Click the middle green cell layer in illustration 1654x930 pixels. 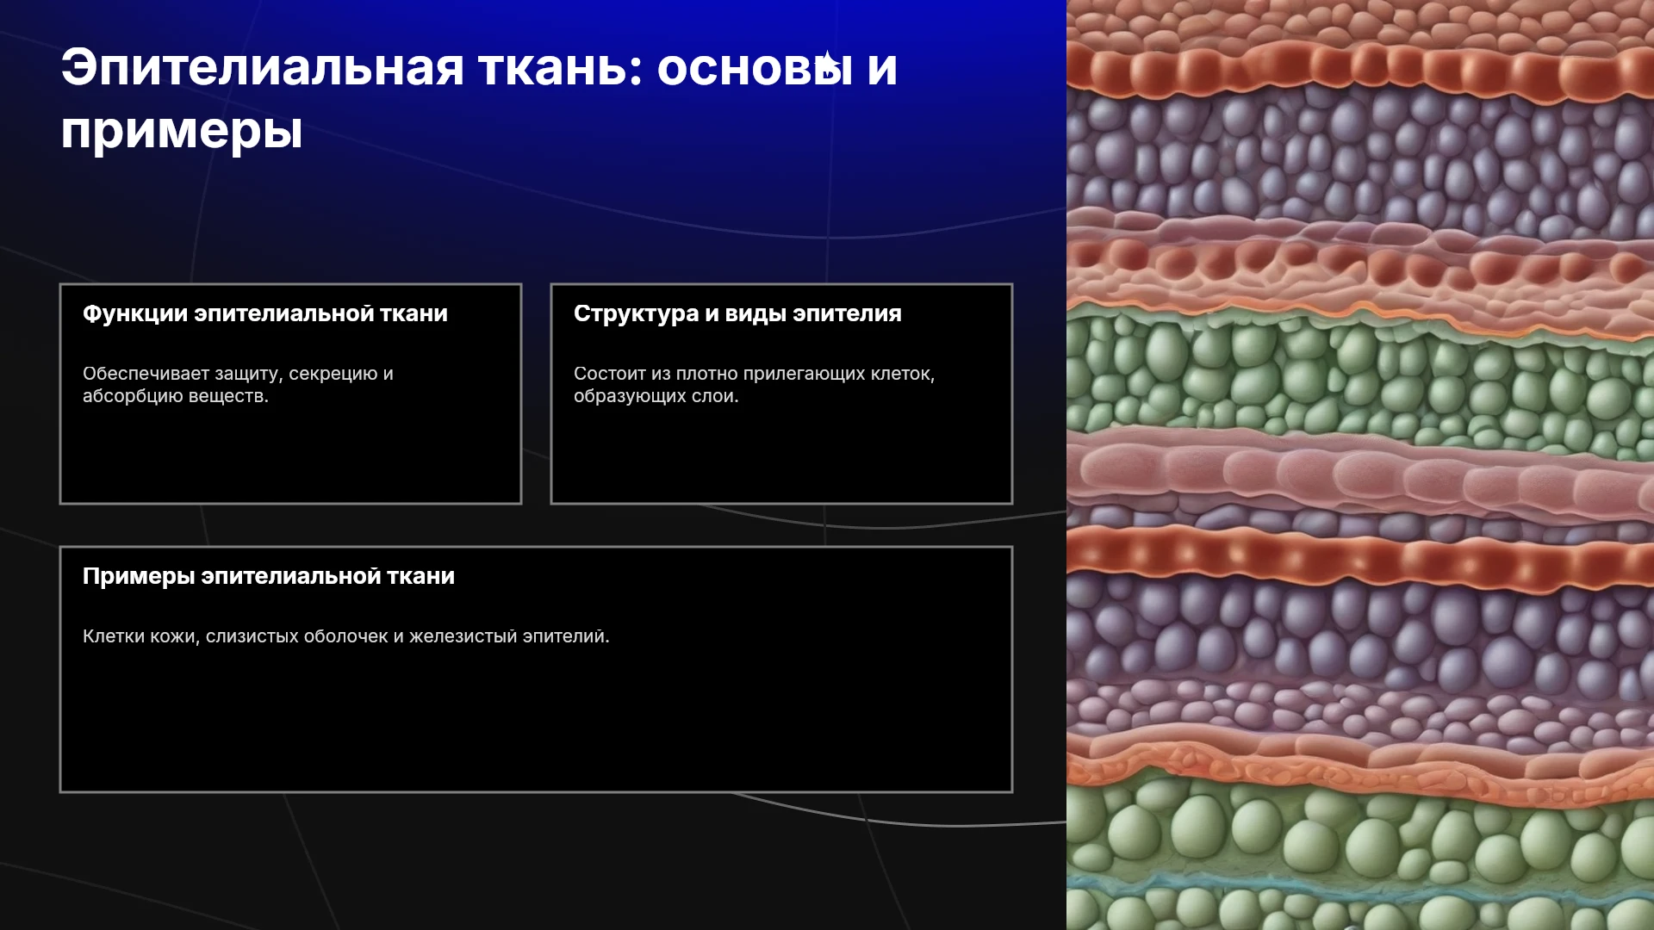1360,375
